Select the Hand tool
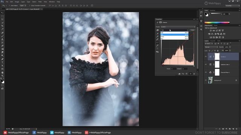 pyautogui.click(x=2, y=72)
